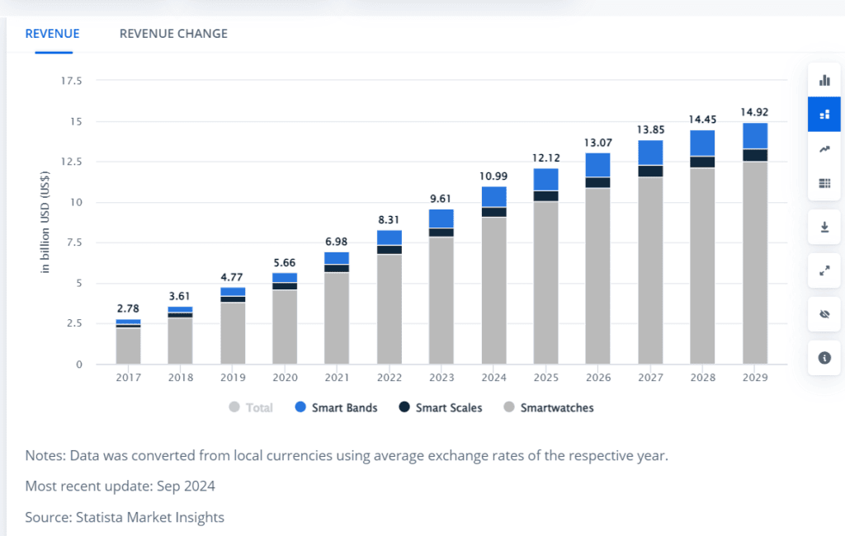The height and width of the screenshot is (536, 845).
Task: Show data as table grid icon
Action: pyautogui.click(x=824, y=183)
